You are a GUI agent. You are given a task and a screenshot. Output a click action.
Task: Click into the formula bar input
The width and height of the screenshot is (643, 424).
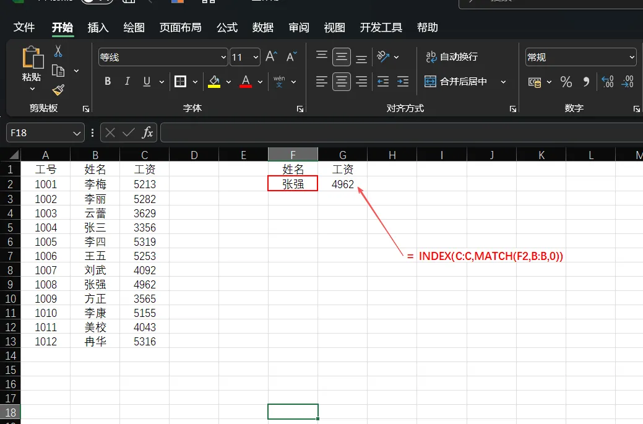[x=402, y=133]
